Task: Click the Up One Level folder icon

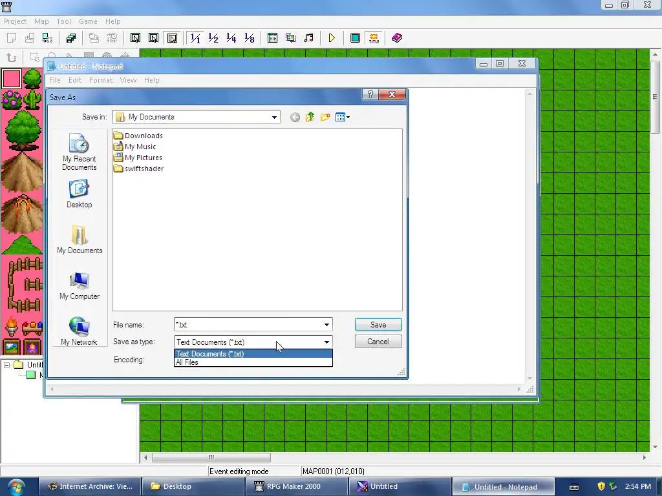Action: point(310,117)
